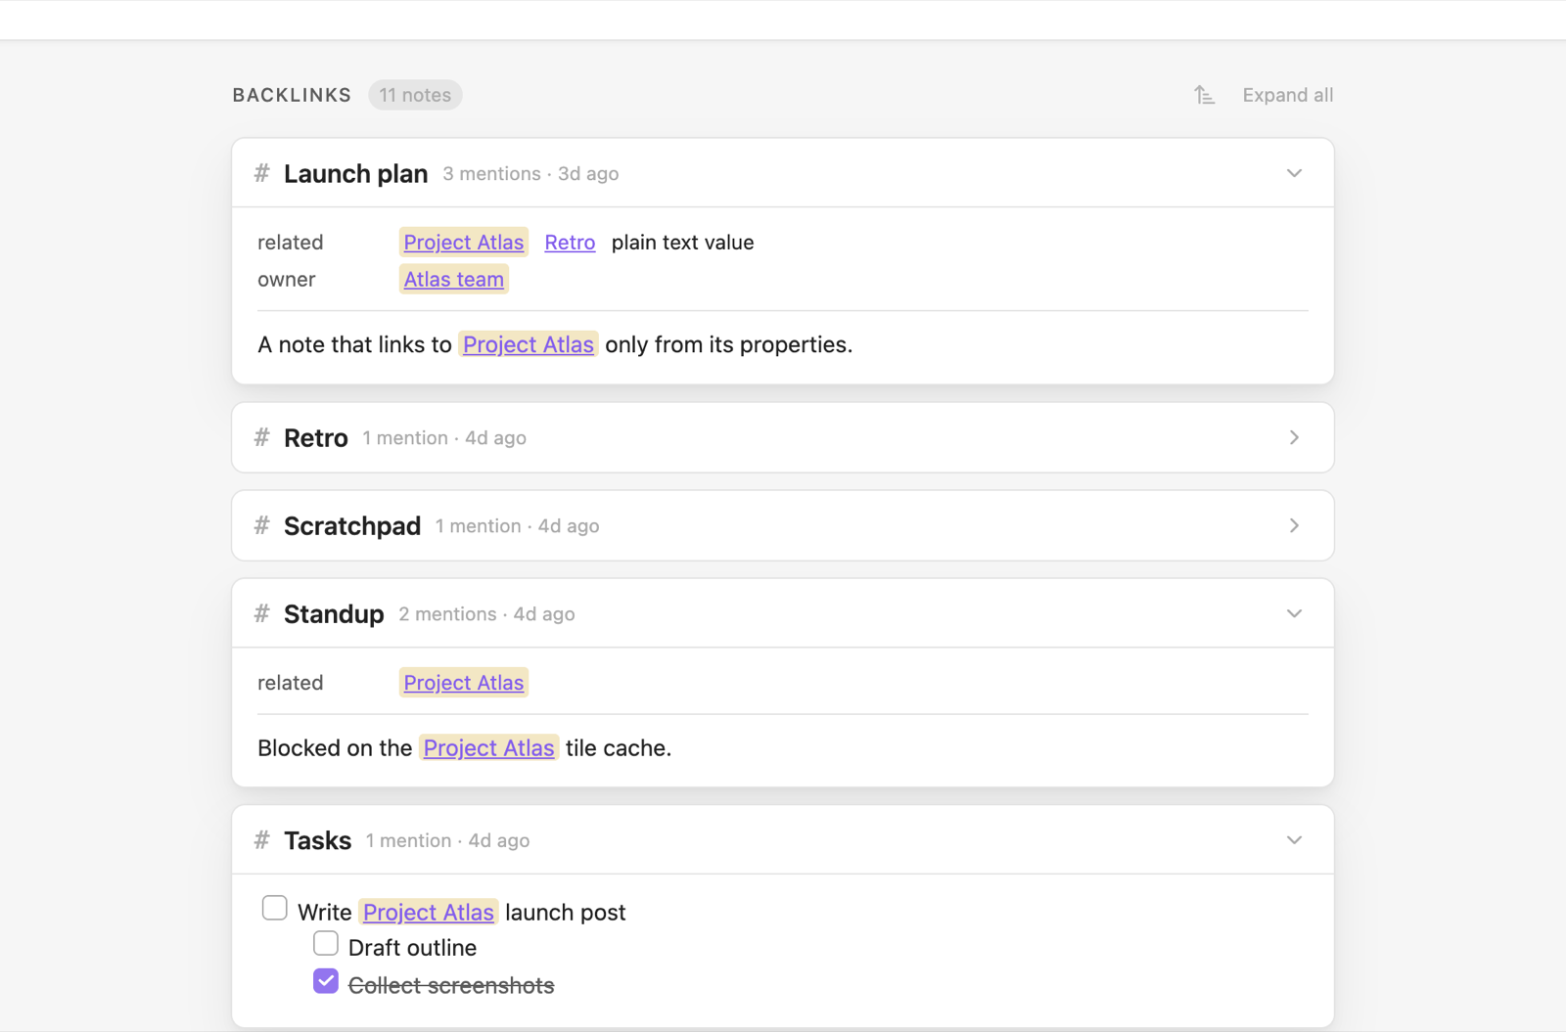The height and width of the screenshot is (1032, 1566).
Task: Open Project Atlas link in Launch plan related row
Action: [464, 242]
